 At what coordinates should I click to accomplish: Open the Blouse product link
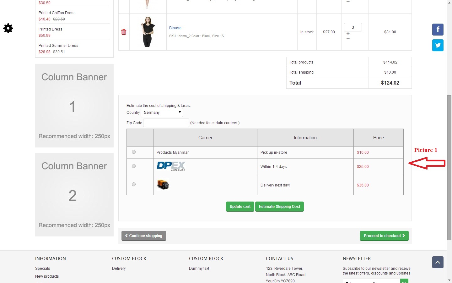pos(175,28)
